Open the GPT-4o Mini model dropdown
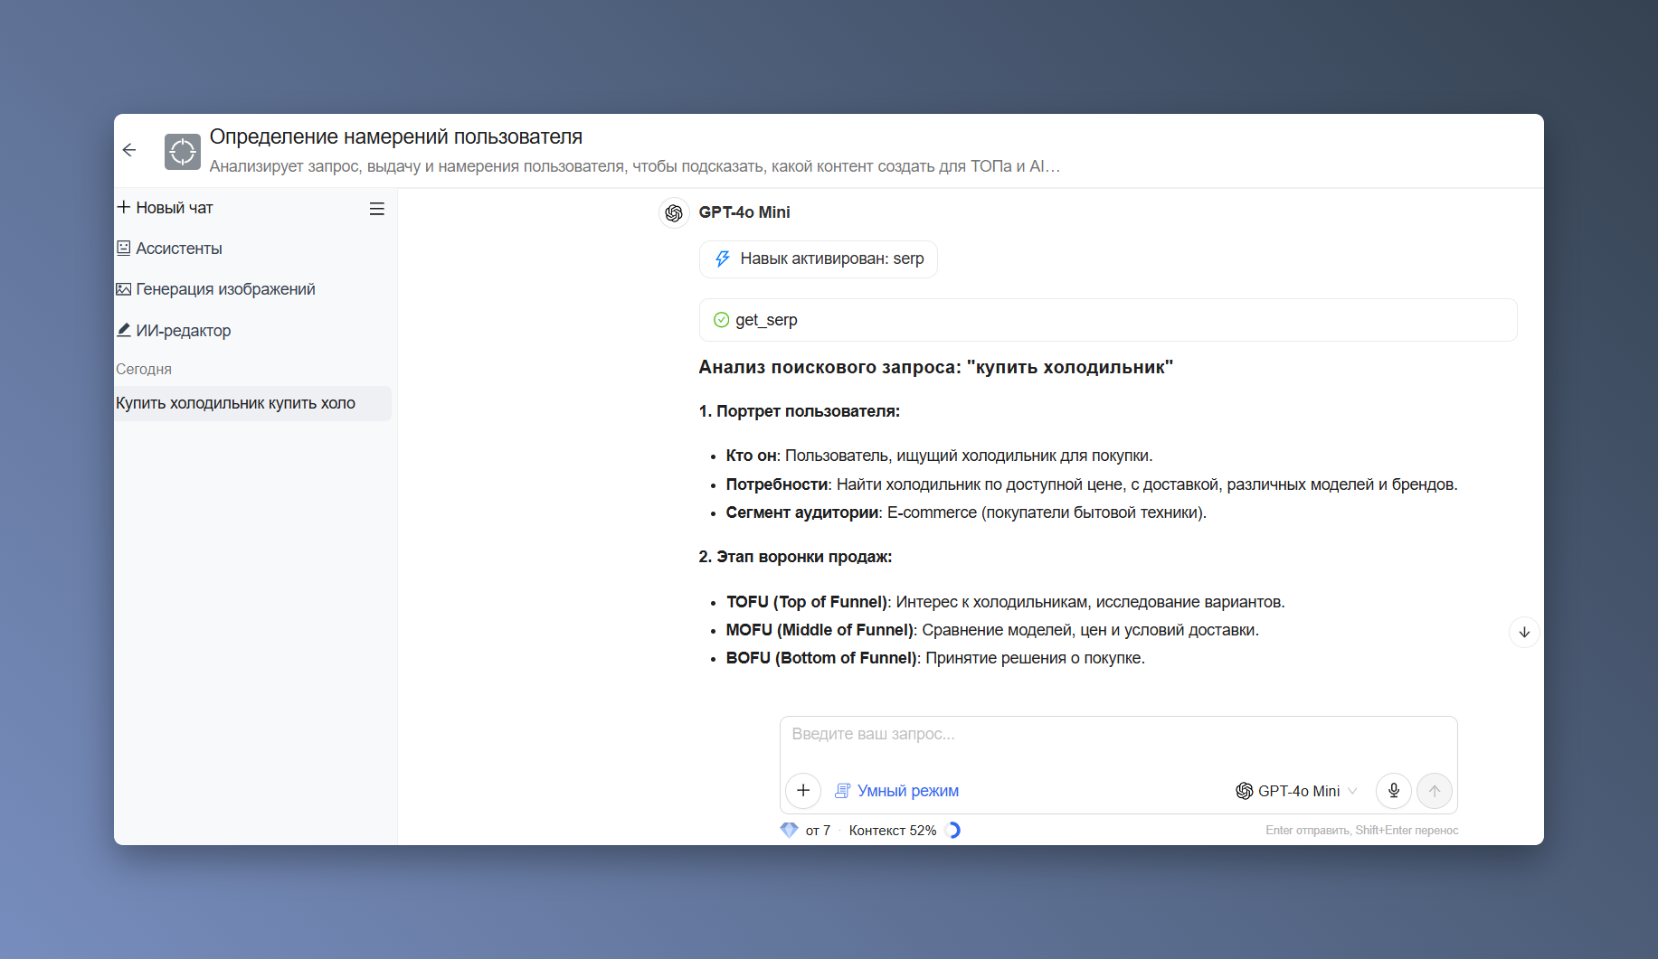Screen dimensions: 1658x959 [1296, 791]
